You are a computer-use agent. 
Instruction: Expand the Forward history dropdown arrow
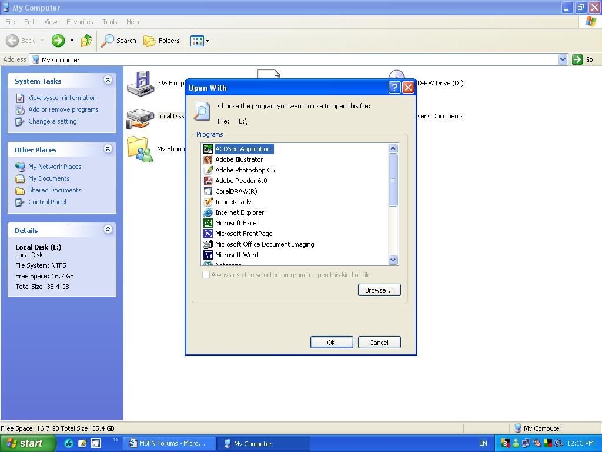pyautogui.click(x=72, y=41)
